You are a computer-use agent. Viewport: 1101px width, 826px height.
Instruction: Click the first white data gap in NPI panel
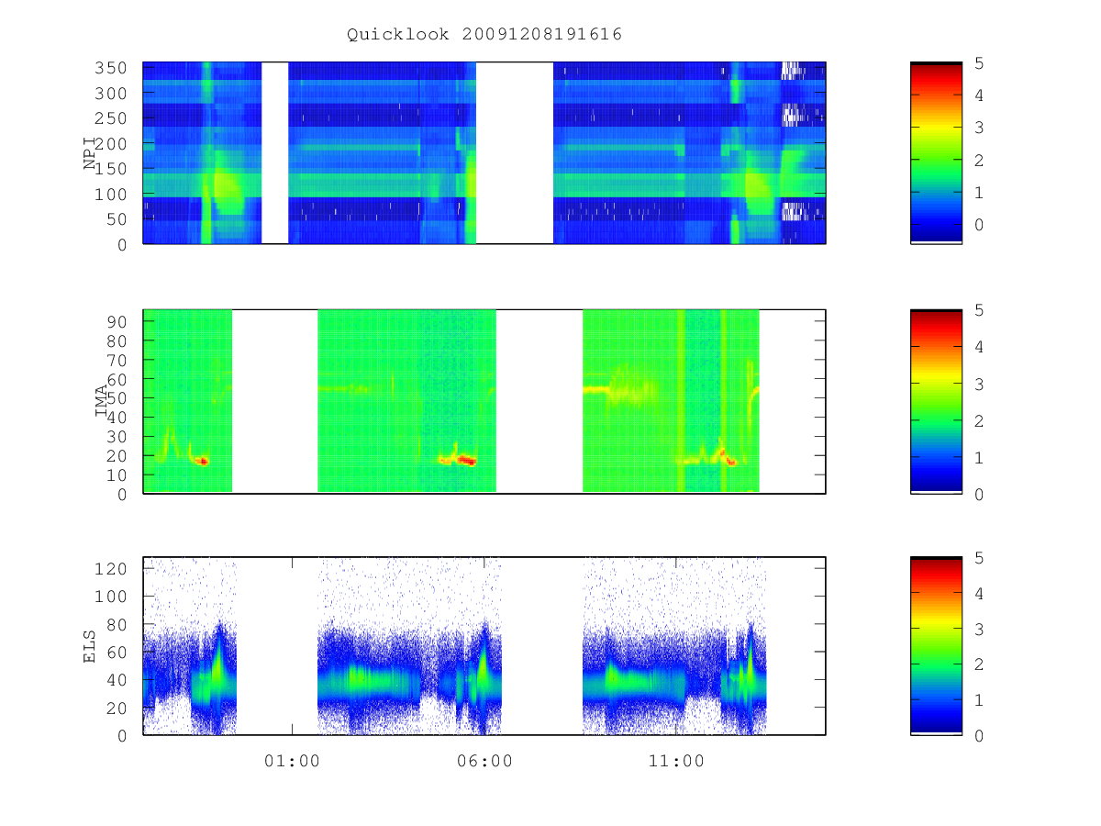point(275,152)
